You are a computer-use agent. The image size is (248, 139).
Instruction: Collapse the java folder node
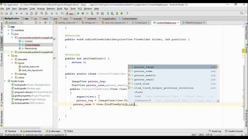click(9, 34)
